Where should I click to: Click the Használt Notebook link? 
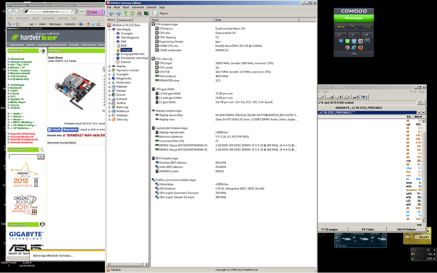click(x=21, y=142)
